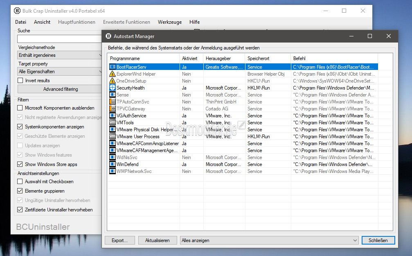Click Bulk Crap Uninstaller title logo

click(17, 11)
